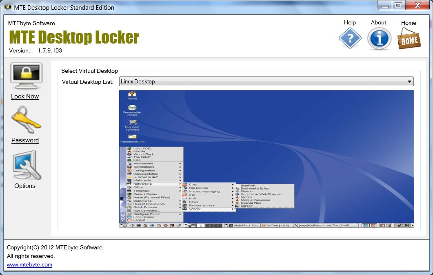Click the MTE Desktop Locker title logo

point(74,37)
